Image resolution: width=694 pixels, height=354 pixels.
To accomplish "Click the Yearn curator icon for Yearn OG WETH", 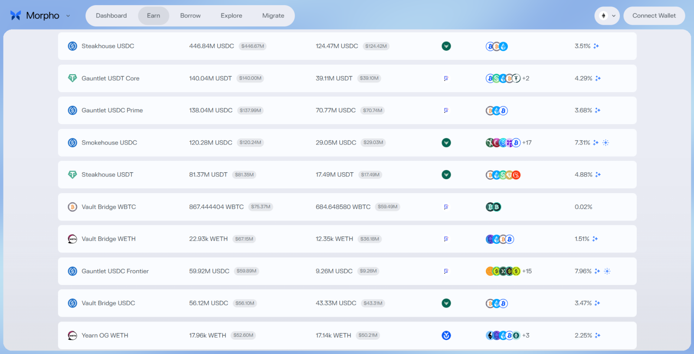I will pos(446,335).
